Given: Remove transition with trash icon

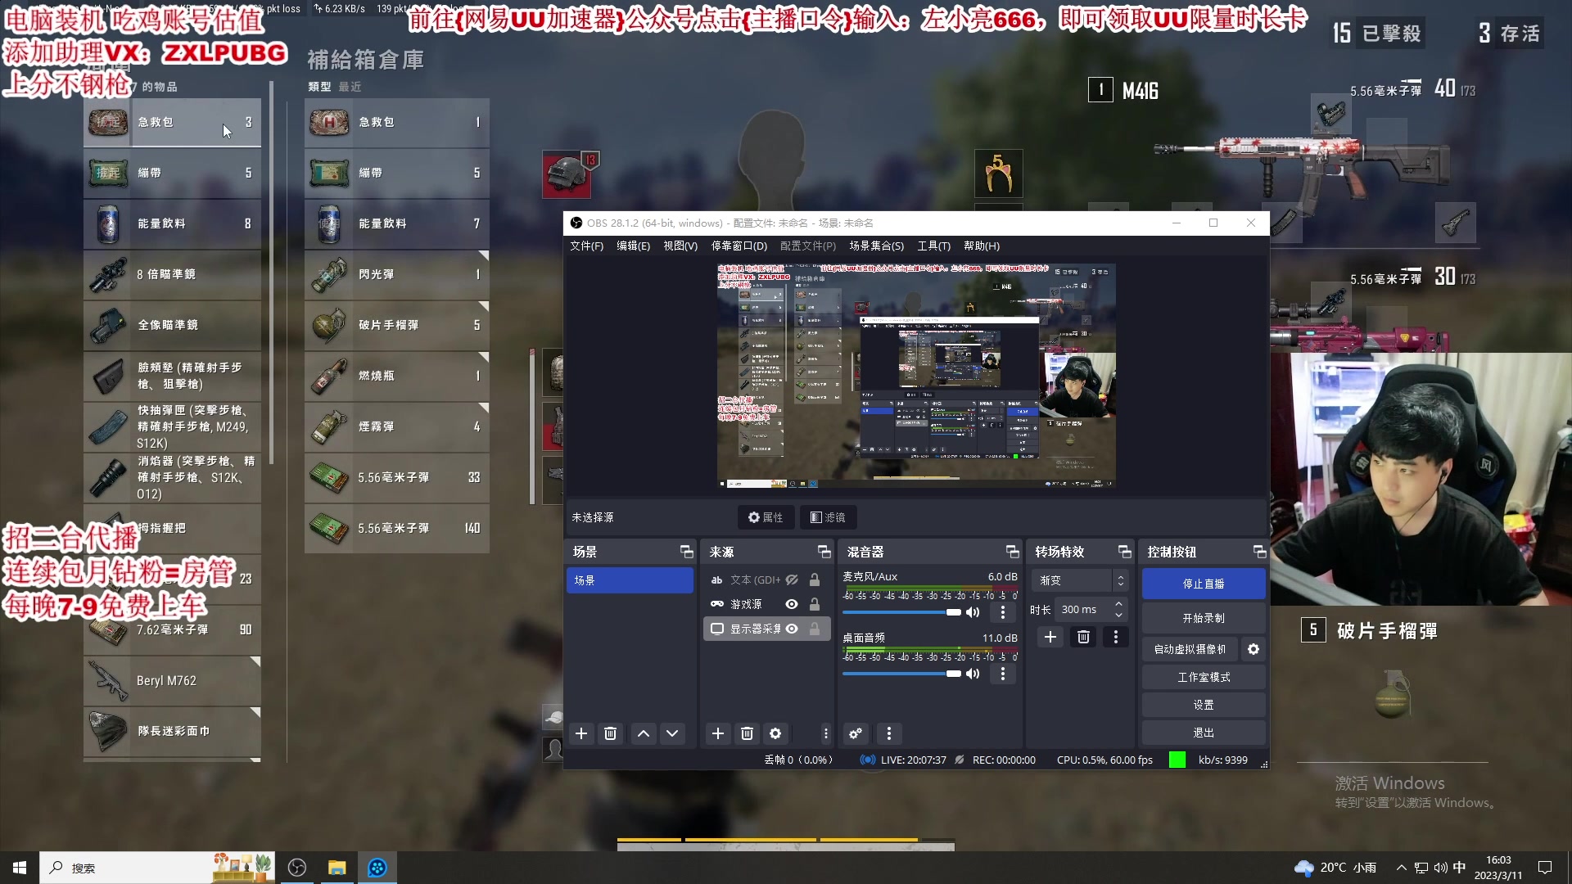Looking at the screenshot, I should tap(1083, 637).
